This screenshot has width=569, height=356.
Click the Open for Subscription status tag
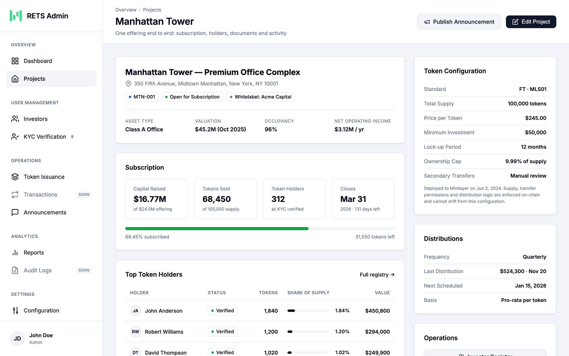pos(192,97)
